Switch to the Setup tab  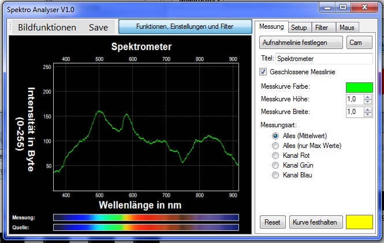click(299, 28)
